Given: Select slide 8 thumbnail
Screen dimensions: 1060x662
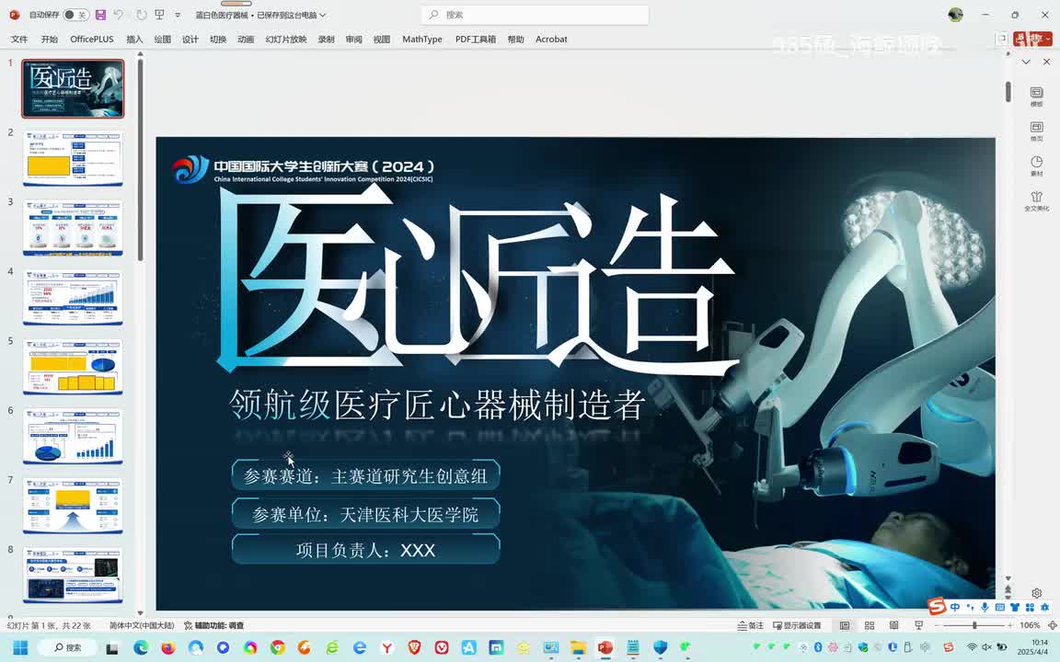Looking at the screenshot, I should pos(73,576).
